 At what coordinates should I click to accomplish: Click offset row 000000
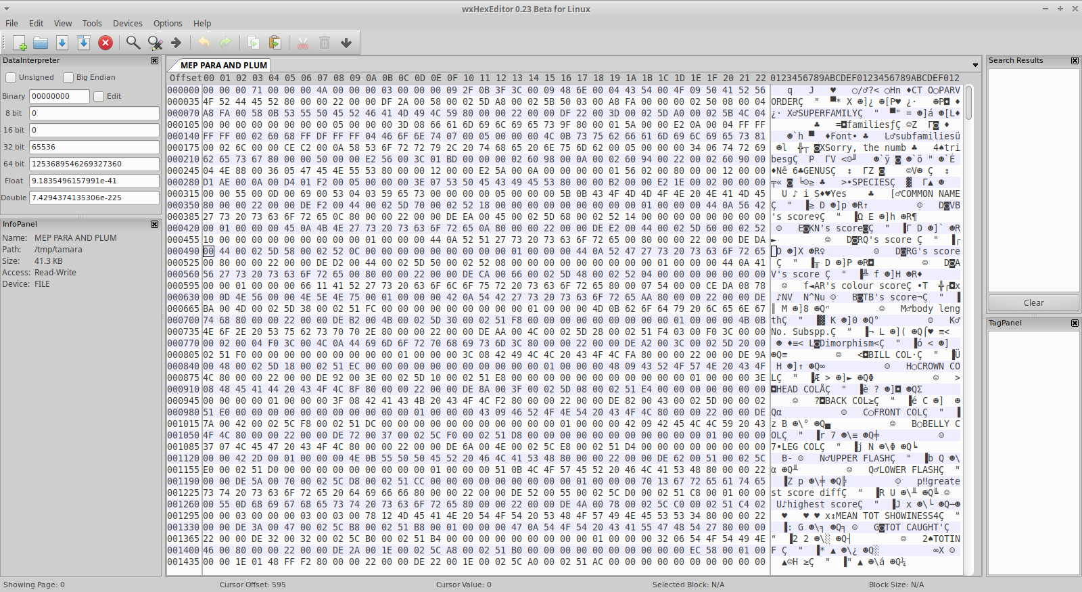(x=183, y=90)
